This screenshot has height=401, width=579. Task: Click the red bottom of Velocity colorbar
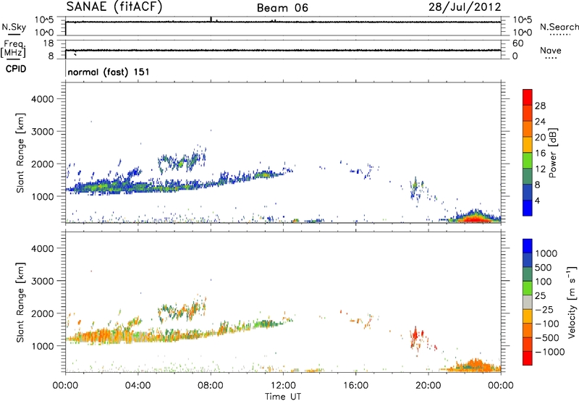pos(528,358)
